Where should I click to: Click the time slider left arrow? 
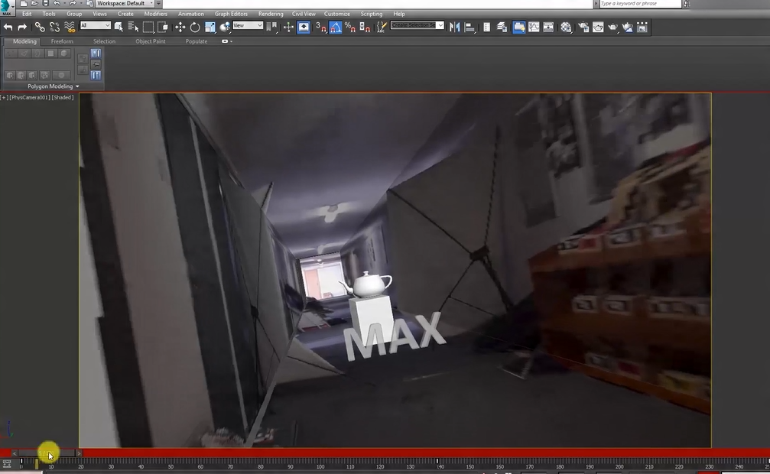coord(15,453)
